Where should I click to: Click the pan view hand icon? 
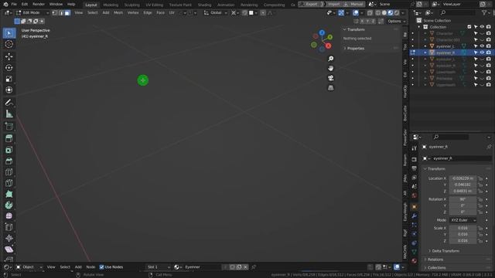pos(330,69)
